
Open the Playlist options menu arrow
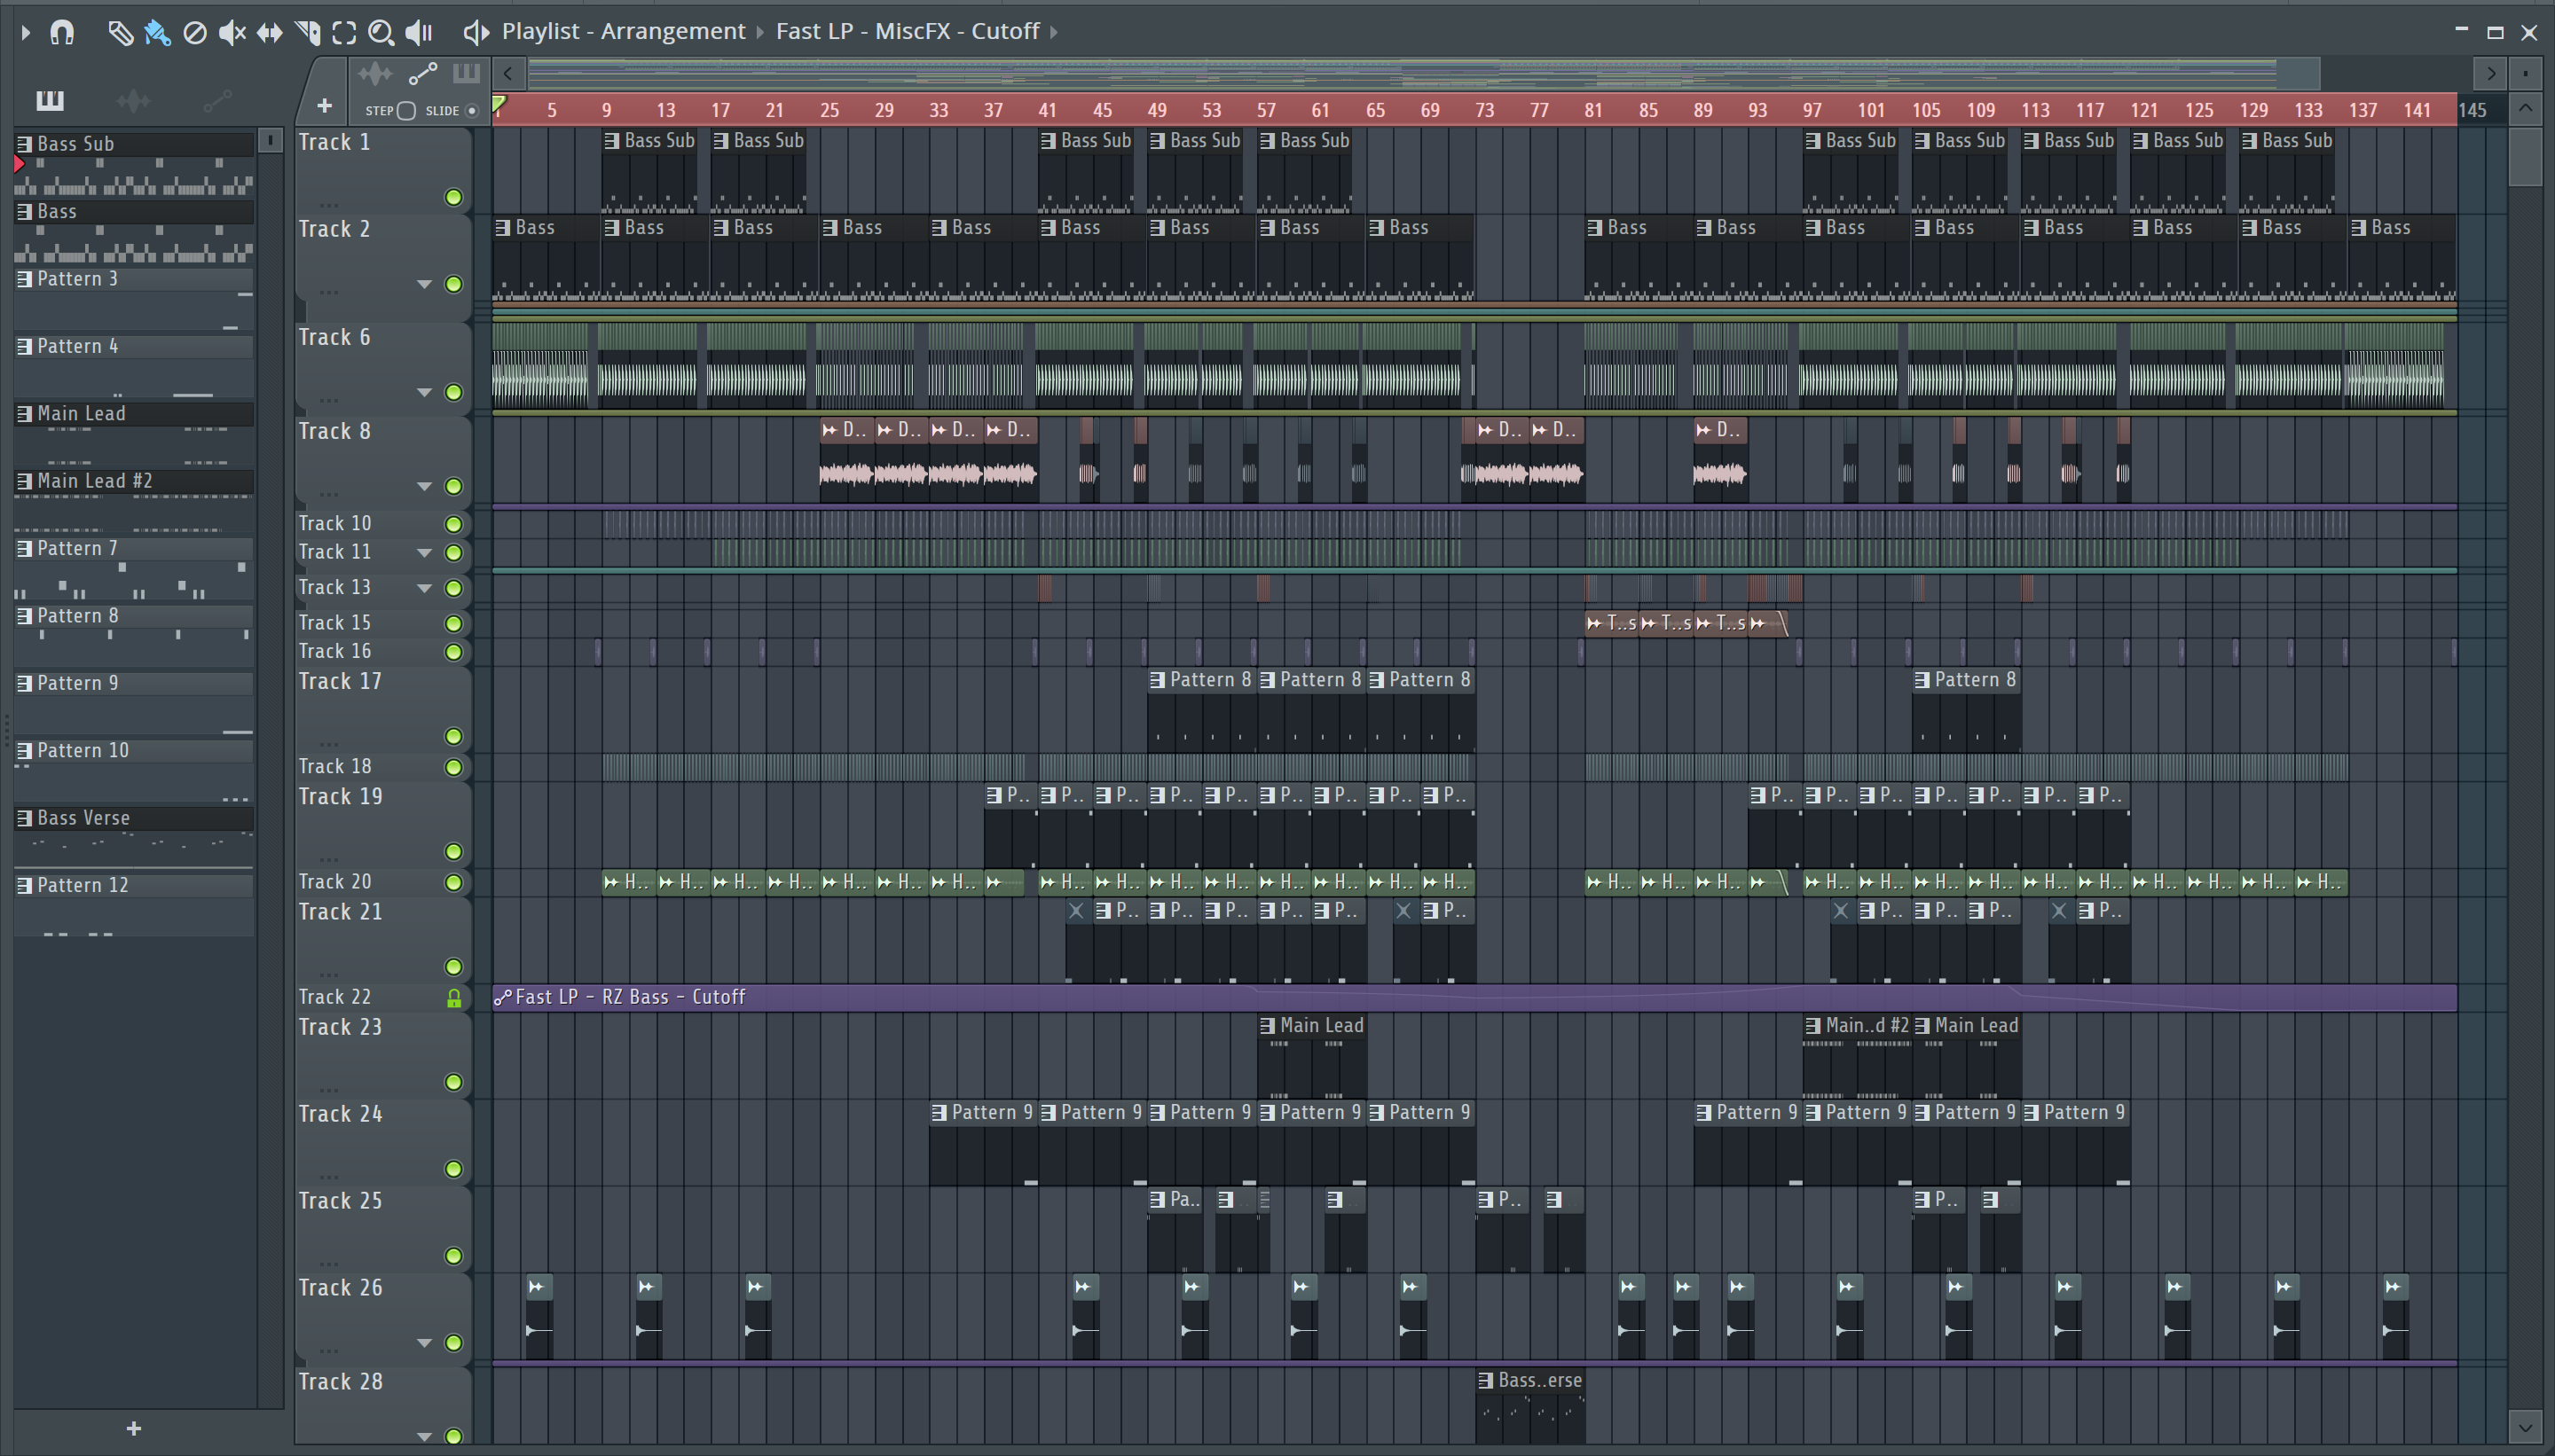(x=25, y=33)
